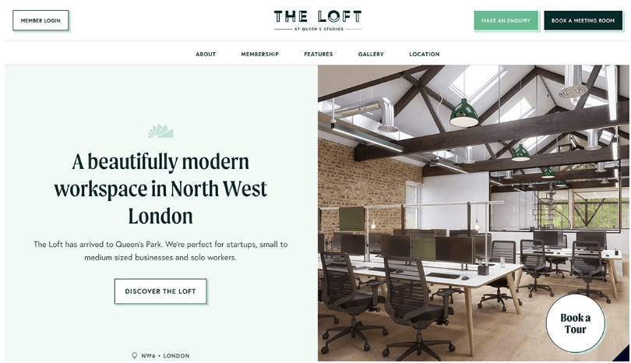The width and height of the screenshot is (631, 363).
Task: Go to the Membership menu item
Action: coord(260,54)
